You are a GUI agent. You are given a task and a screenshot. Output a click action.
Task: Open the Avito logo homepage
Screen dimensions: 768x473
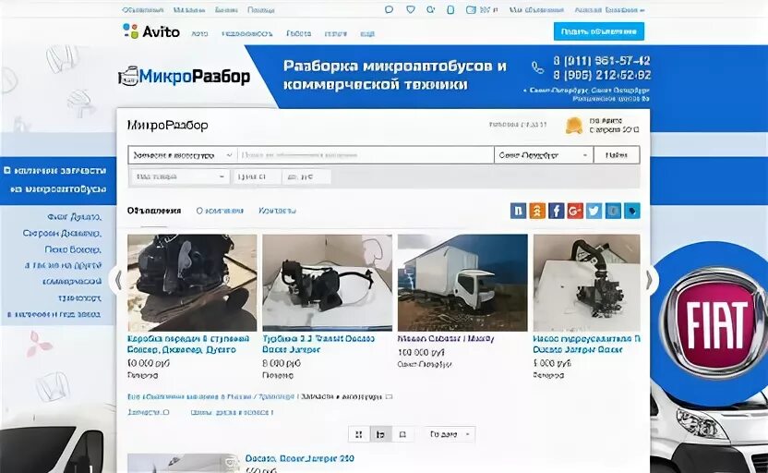point(150,31)
